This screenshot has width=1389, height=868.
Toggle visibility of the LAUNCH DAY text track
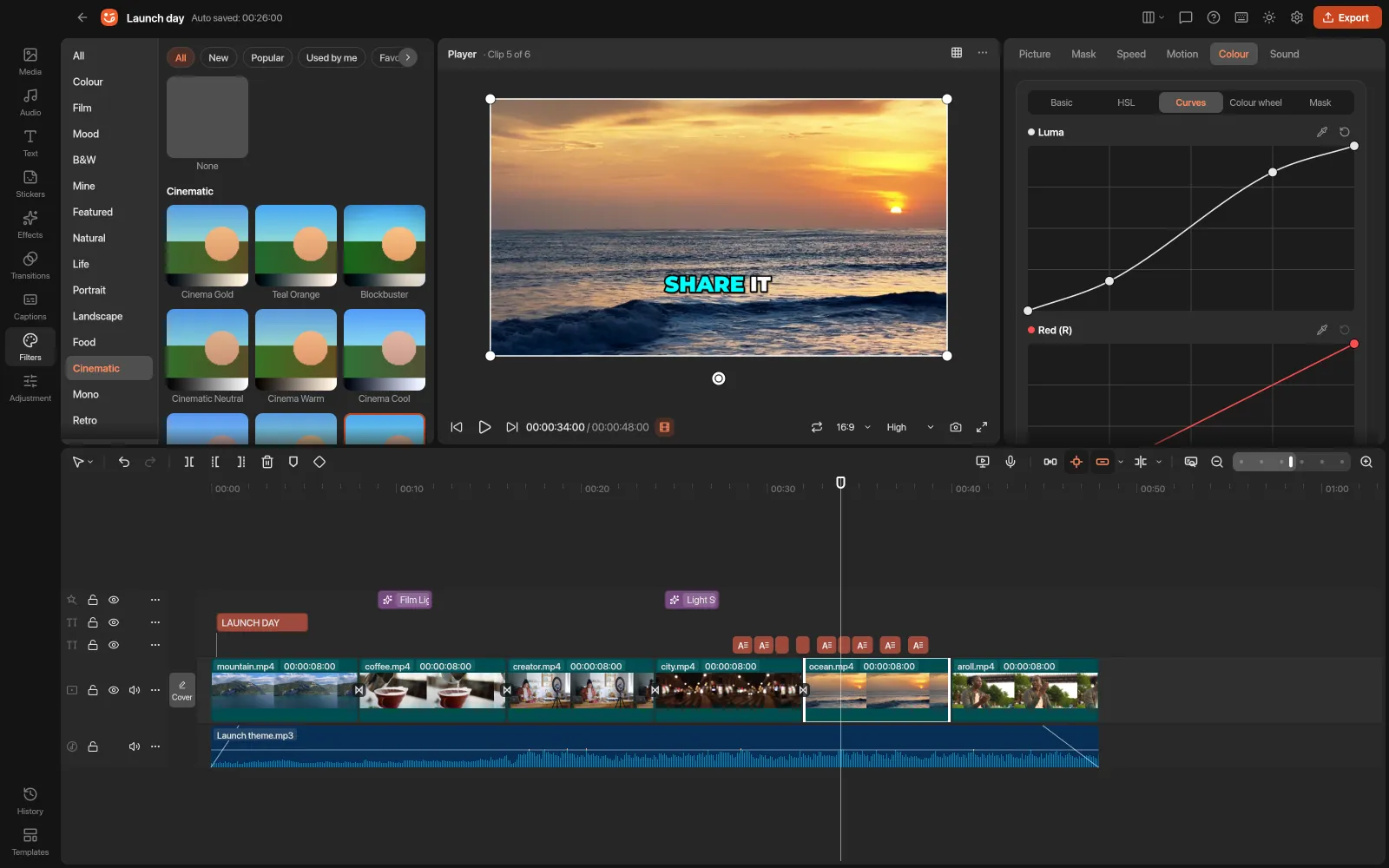point(114,622)
